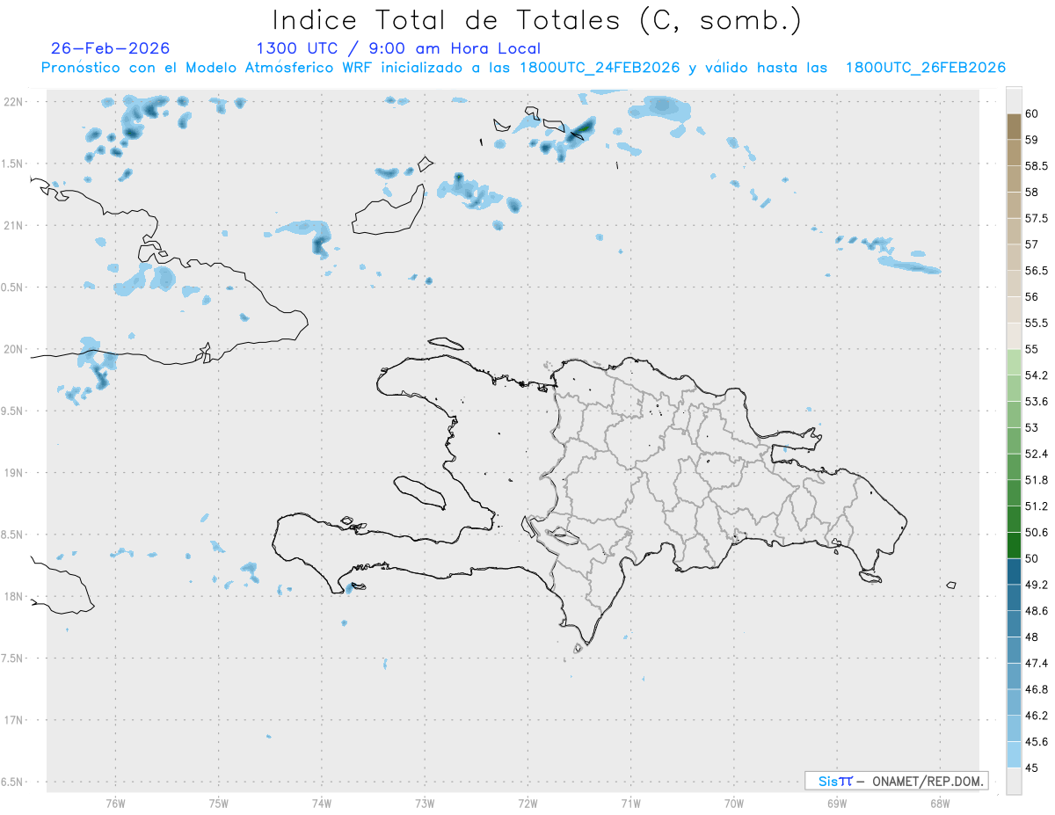Click the "17N" latitude label
The width and height of the screenshot is (1055, 815).
[x=14, y=720]
